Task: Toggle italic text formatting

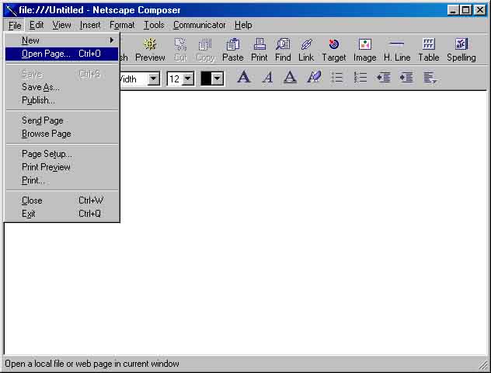Action: [x=267, y=77]
